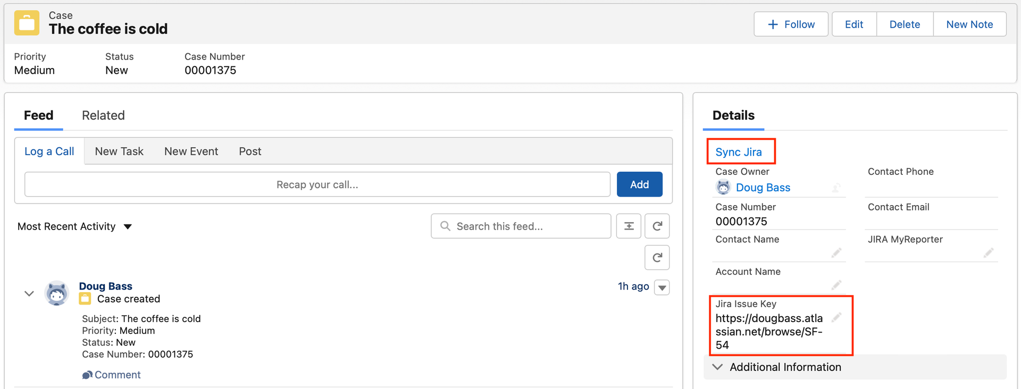Select the New Task publisher tab
This screenshot has height=389, width=1021.
pyautogui.click(x=119, y=151)
